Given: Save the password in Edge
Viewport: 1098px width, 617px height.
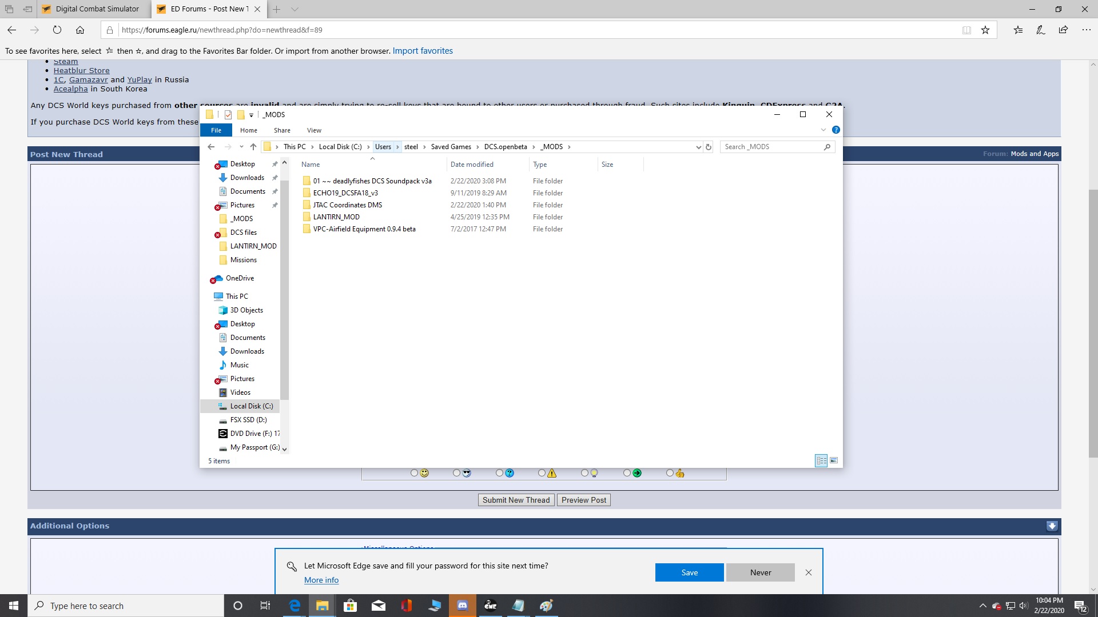Looking at the screenshot, I should 689,572.
